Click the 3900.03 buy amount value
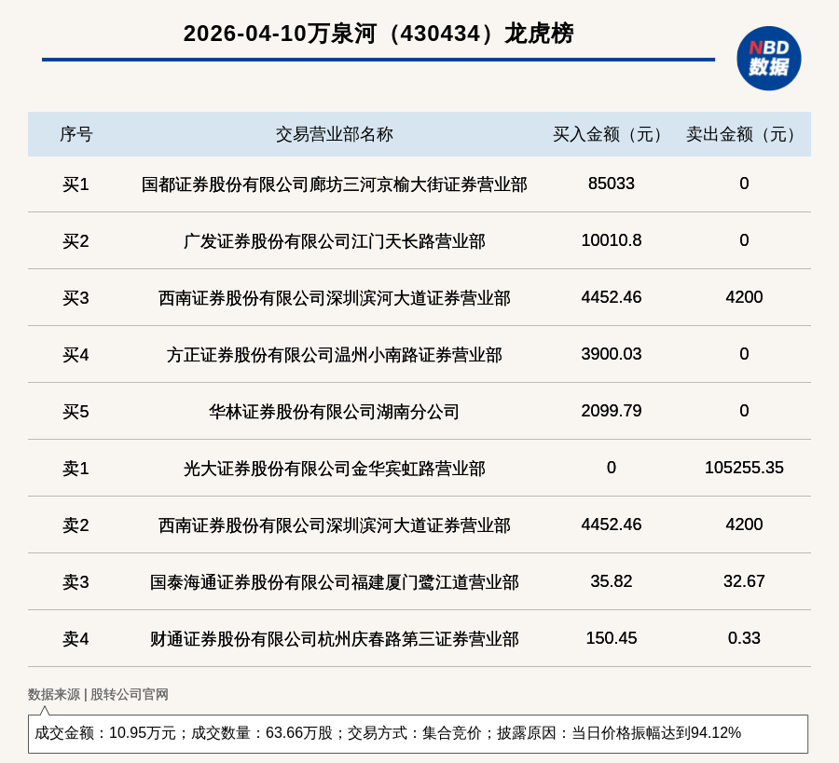Screen dimensions: 839x763 tap(611, 354)
